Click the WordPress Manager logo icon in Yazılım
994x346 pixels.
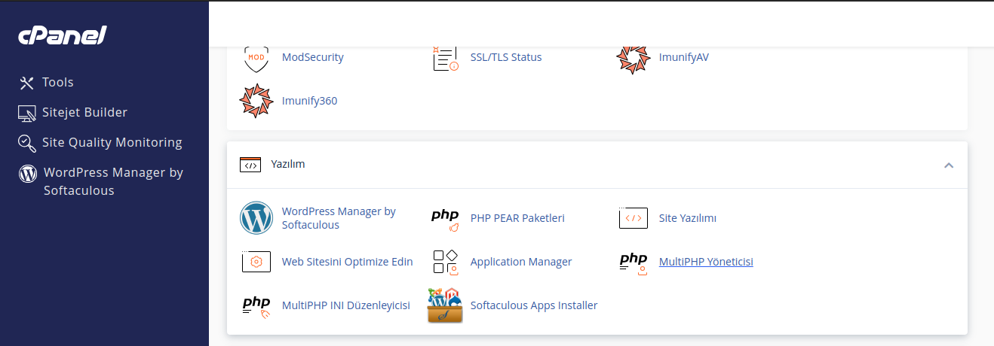click(x=256, y=218)
